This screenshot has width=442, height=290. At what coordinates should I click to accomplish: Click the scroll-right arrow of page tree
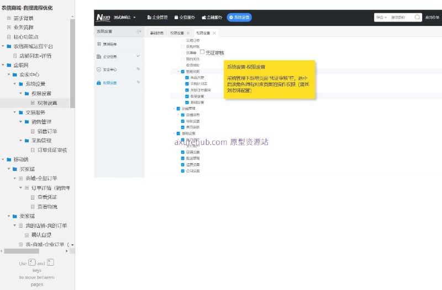(x=66, y=251)
